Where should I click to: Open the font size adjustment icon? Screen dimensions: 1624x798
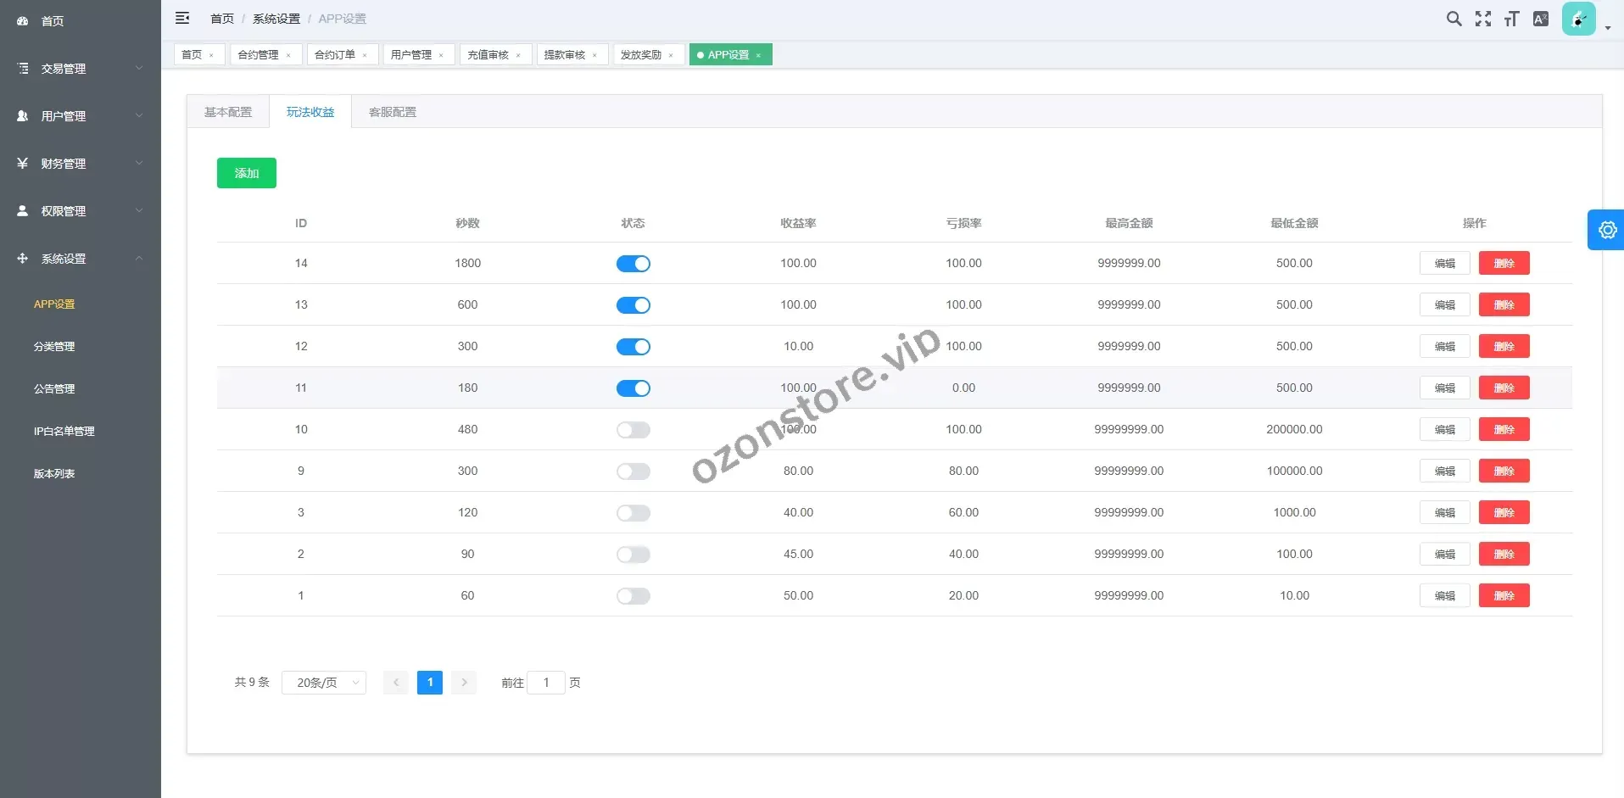tap(1511, 19)
